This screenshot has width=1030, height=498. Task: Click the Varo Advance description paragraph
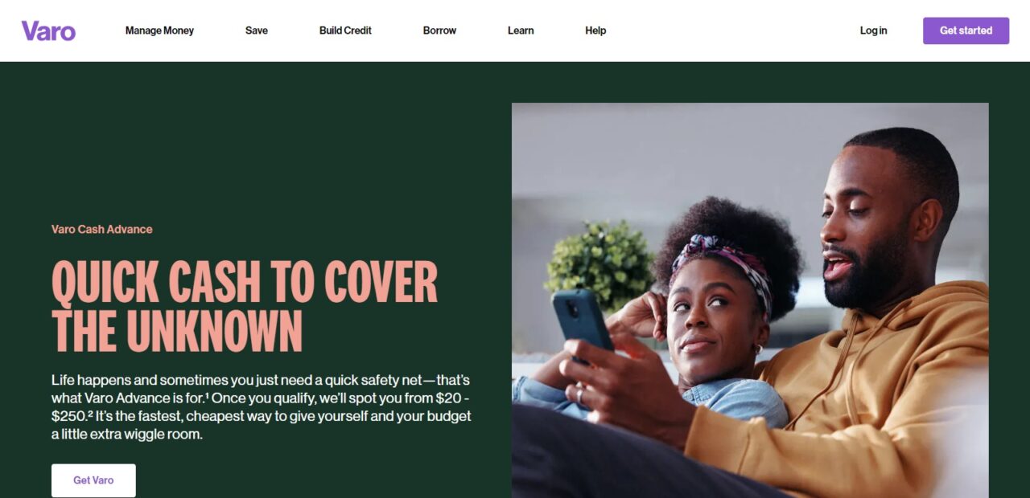[262, 406]
